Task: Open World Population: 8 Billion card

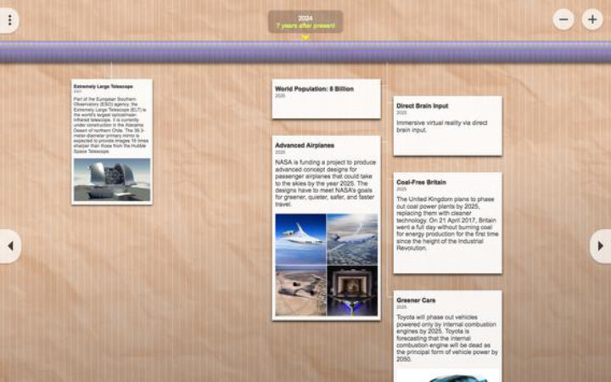Action: pyautogui.click(x=326, y=99)
